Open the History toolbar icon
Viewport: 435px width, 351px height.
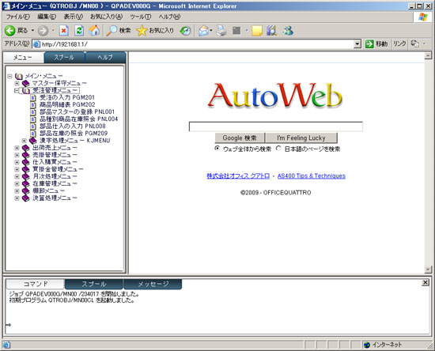tap(185, 31)
